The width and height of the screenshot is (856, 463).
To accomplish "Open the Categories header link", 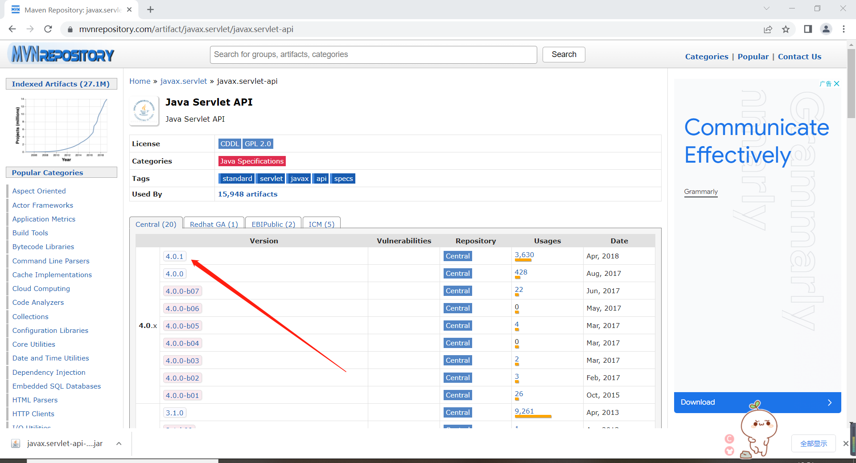I will click(x=707, y=57).
